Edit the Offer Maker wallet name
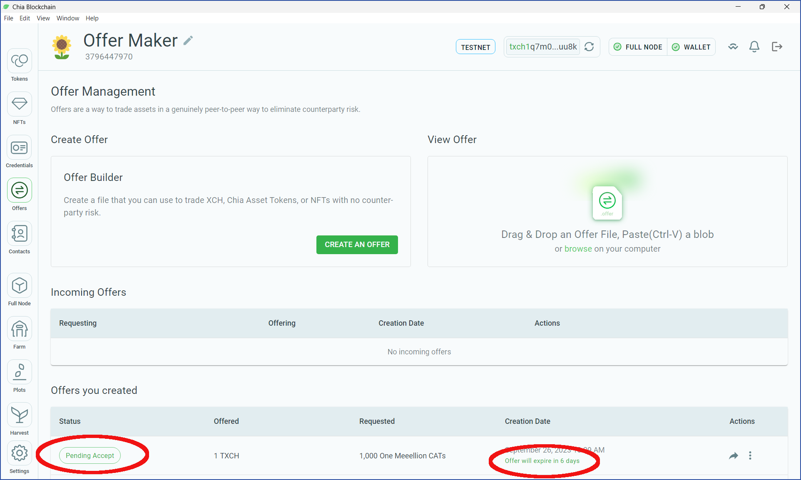 pyautogui.click(x=188, y=40)
